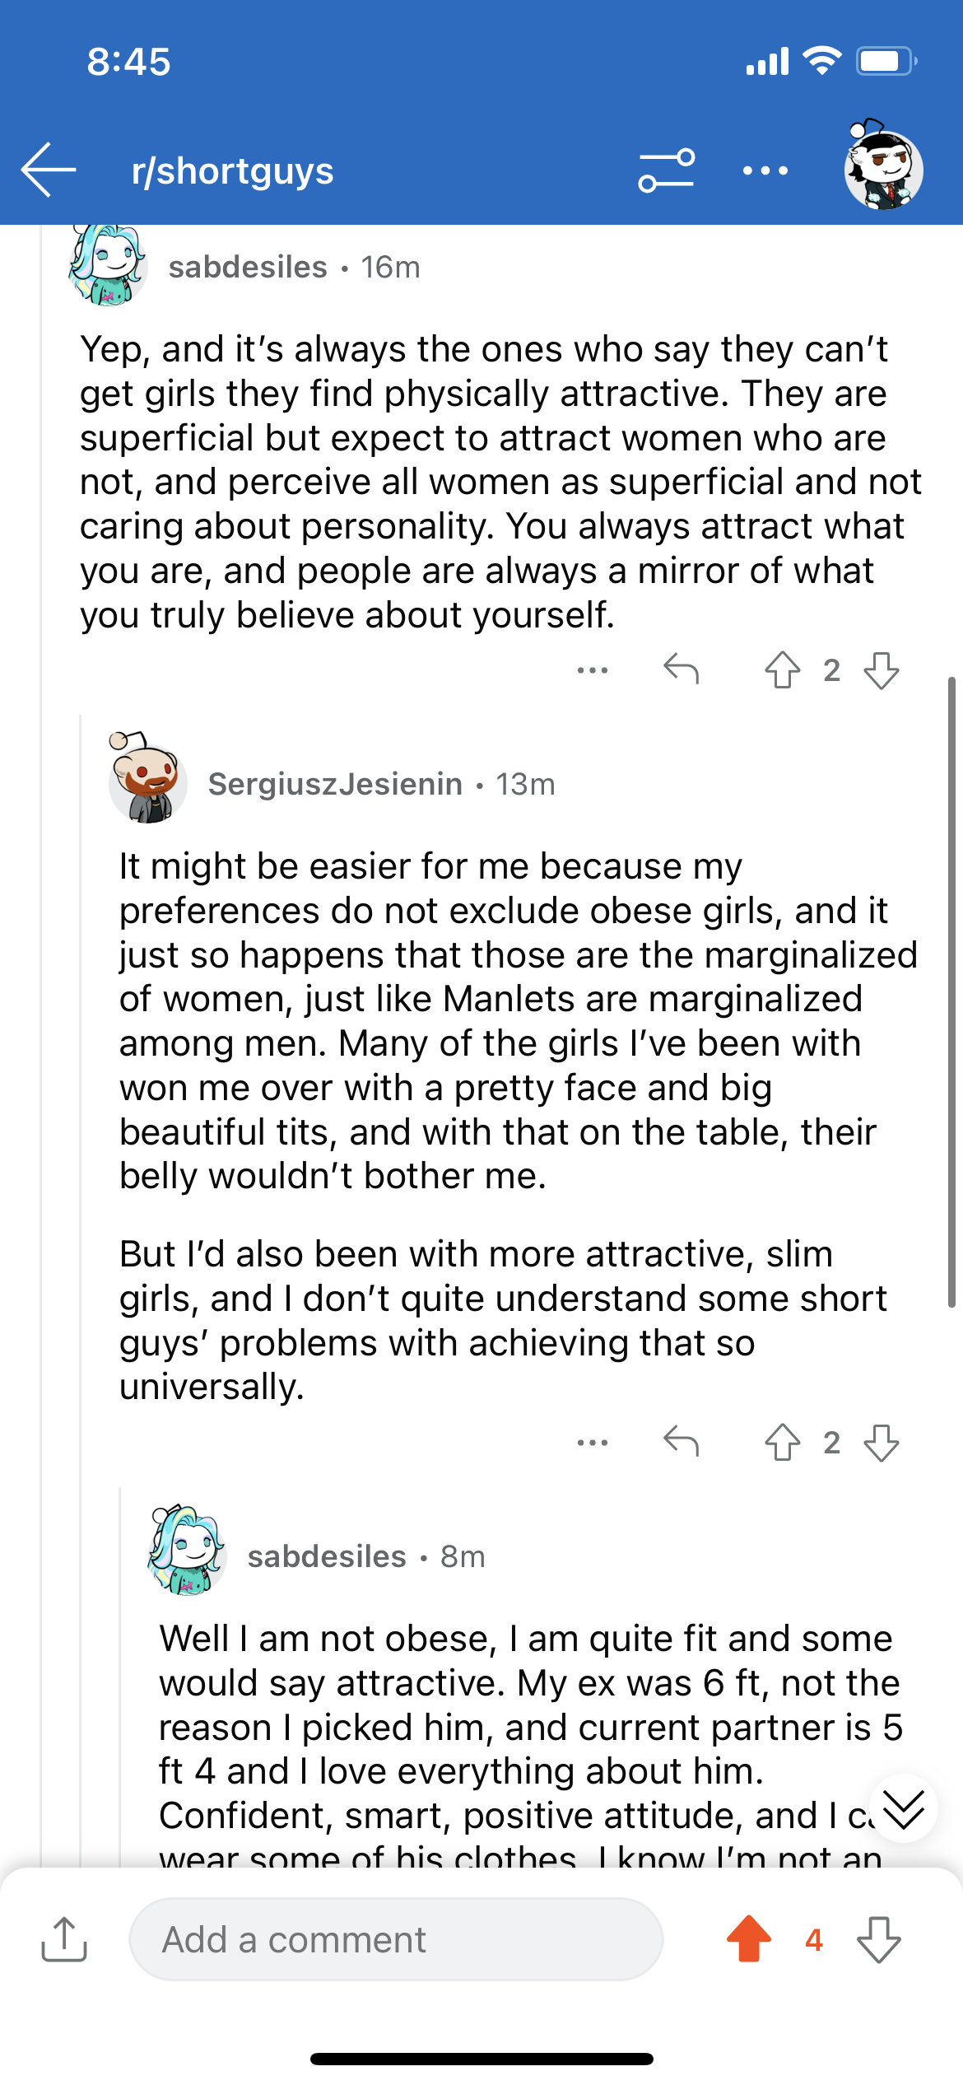Open more options on SergiuszJesienin's comment

point(593,1443)
